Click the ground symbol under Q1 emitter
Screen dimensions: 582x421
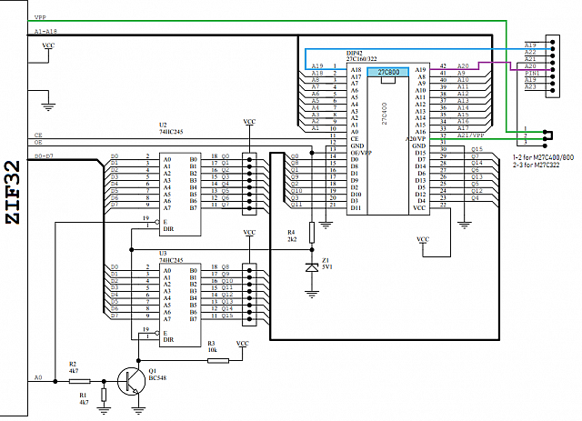click(x=138, y=410)
